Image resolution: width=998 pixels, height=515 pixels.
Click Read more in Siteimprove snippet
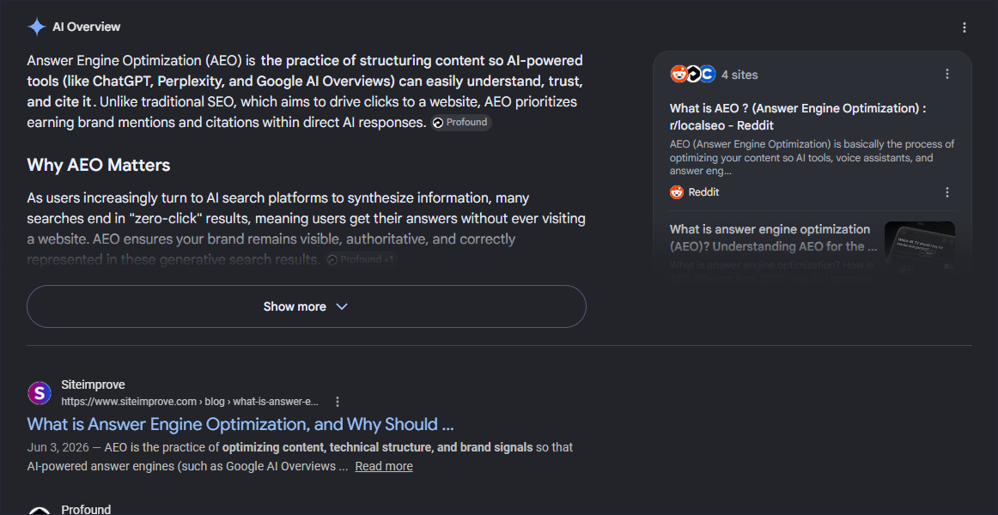pyautogui.click(x=384, y=467)
